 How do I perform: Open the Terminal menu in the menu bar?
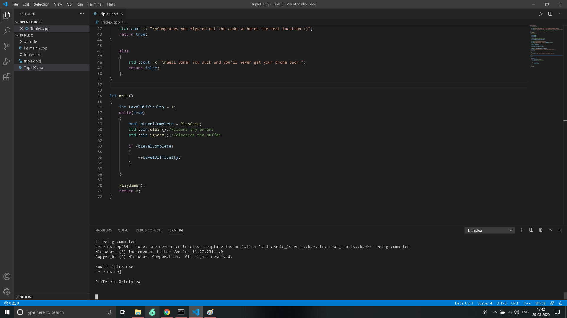coord(95,4)
